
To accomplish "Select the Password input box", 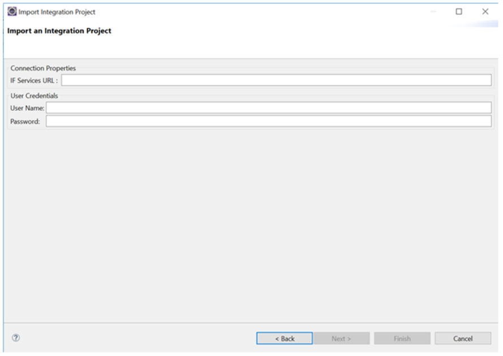I will coord(268,121).
